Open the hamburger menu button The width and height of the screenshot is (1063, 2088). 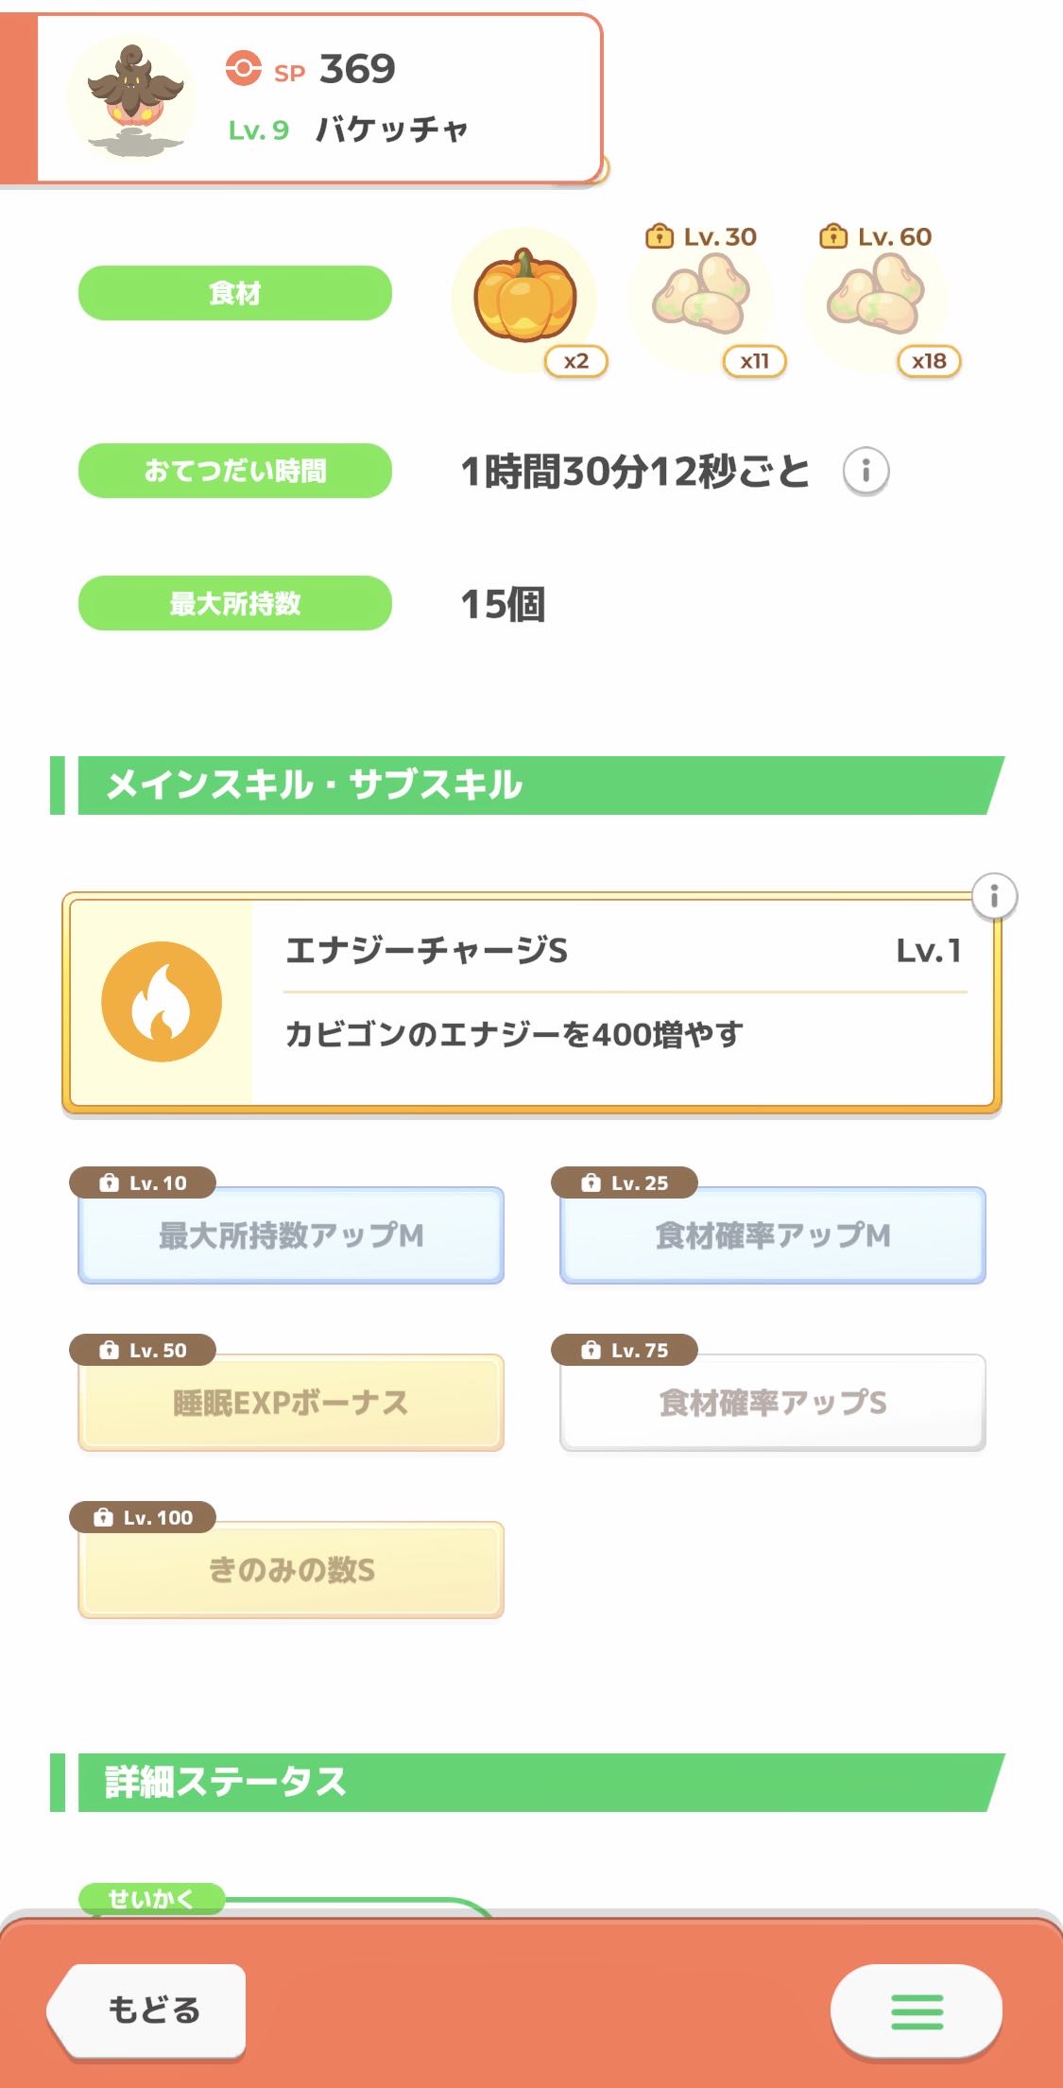916,2010
